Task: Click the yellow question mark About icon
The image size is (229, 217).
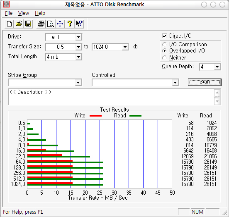Action: point(70,24)
